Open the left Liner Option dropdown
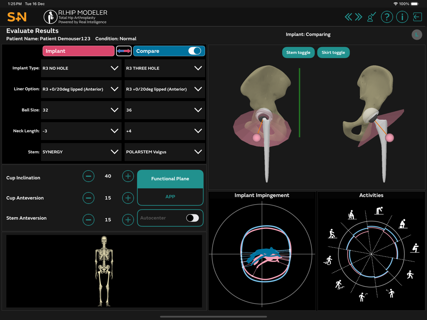Viewport: 427px width, 320px height. pyautogui.click(x=81, y=89)
